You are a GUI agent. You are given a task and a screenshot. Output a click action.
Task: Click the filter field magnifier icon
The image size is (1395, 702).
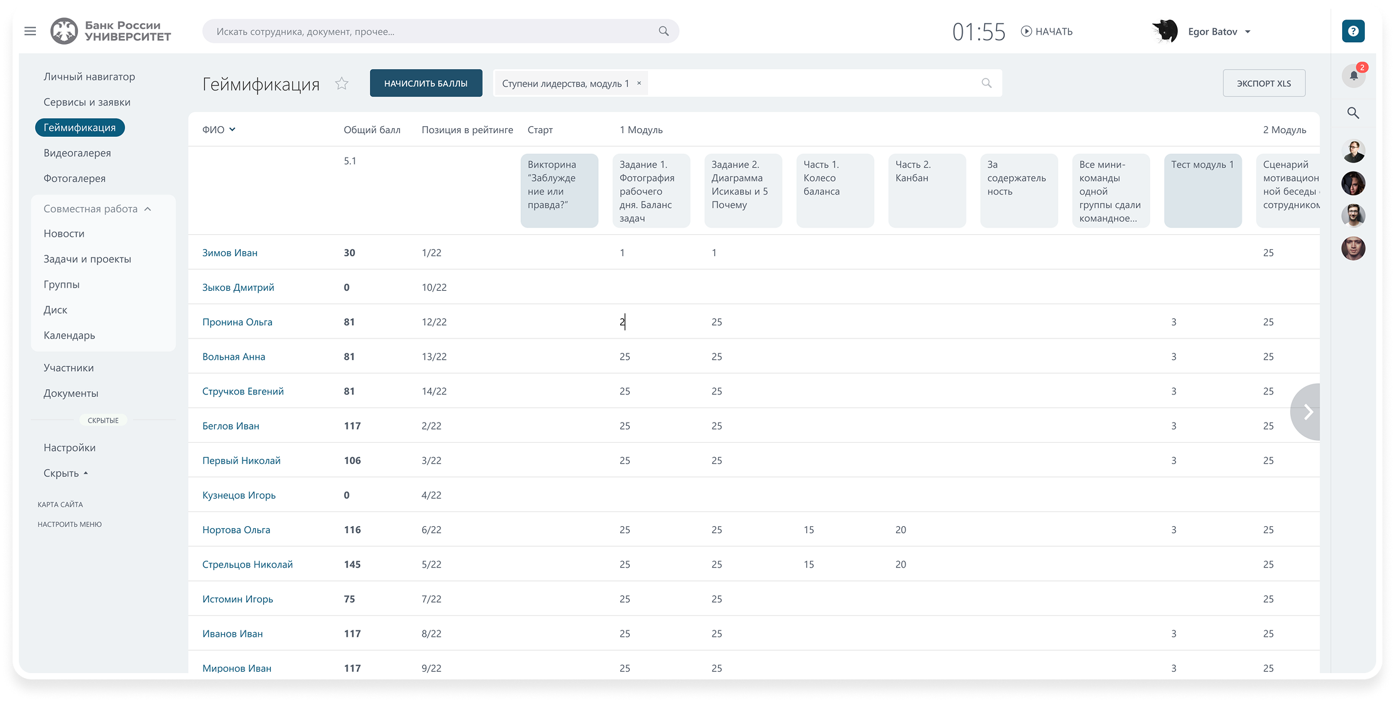[987, 83]
